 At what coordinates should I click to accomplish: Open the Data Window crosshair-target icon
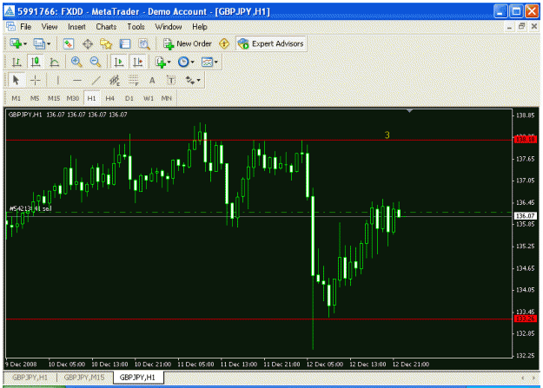tap(88, 44)
